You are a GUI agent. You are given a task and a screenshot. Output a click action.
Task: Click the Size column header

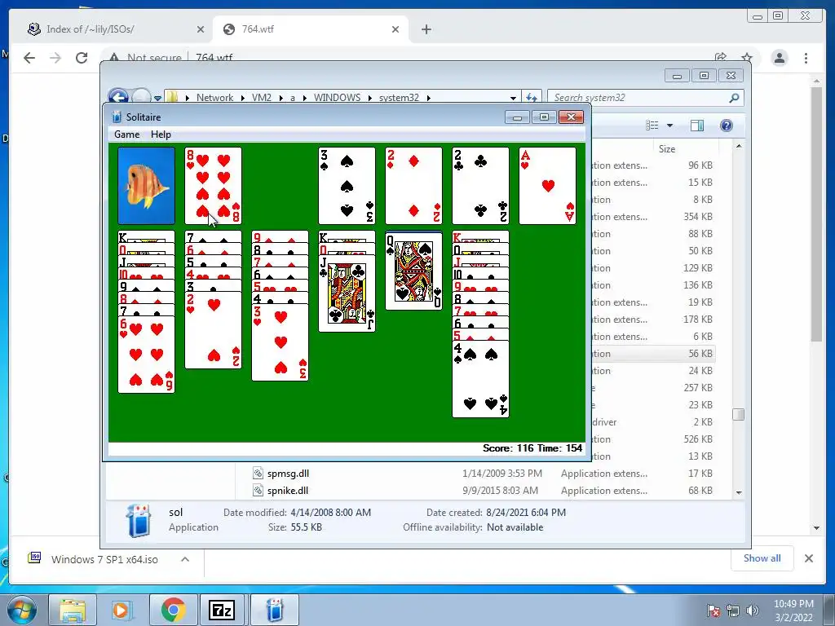[687, 149]
